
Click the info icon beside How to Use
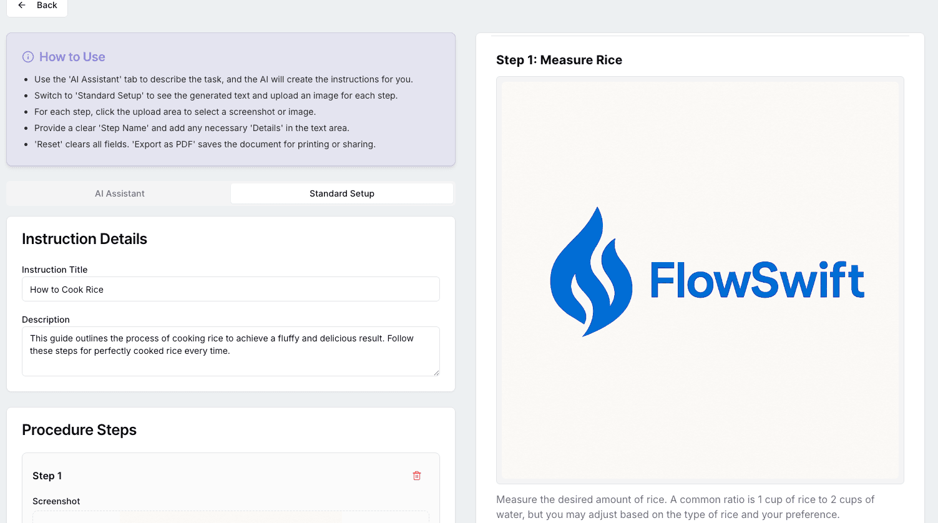coord(28,57)
